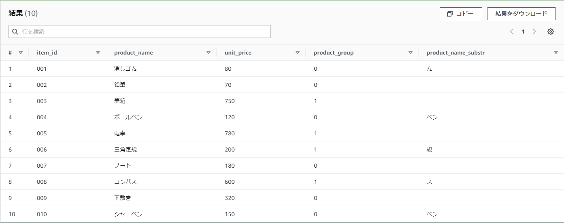Screen dimensions: 564x223
Task: Click unit price cell 780
Action: pos(230,133)
